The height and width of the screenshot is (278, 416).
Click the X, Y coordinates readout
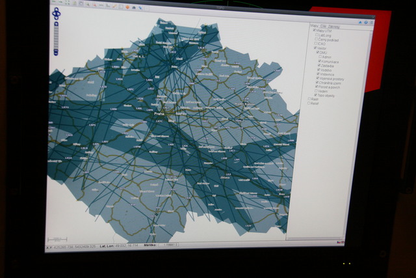(x=71, y=247)
